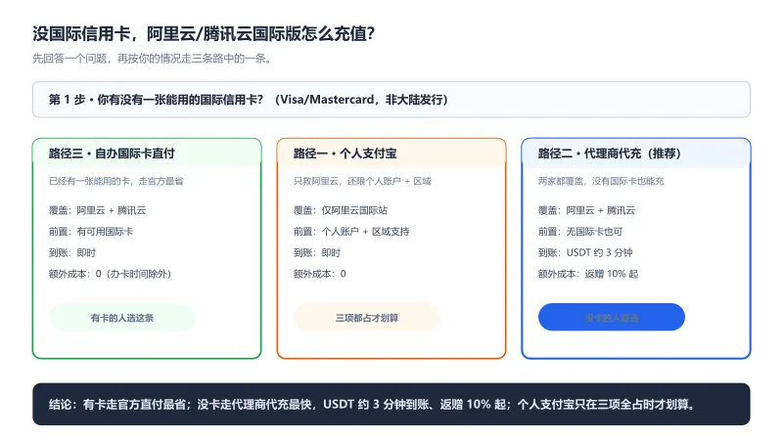Click the blue button in 路径二 card
The image size is (783, 440).
coord(611,317)
